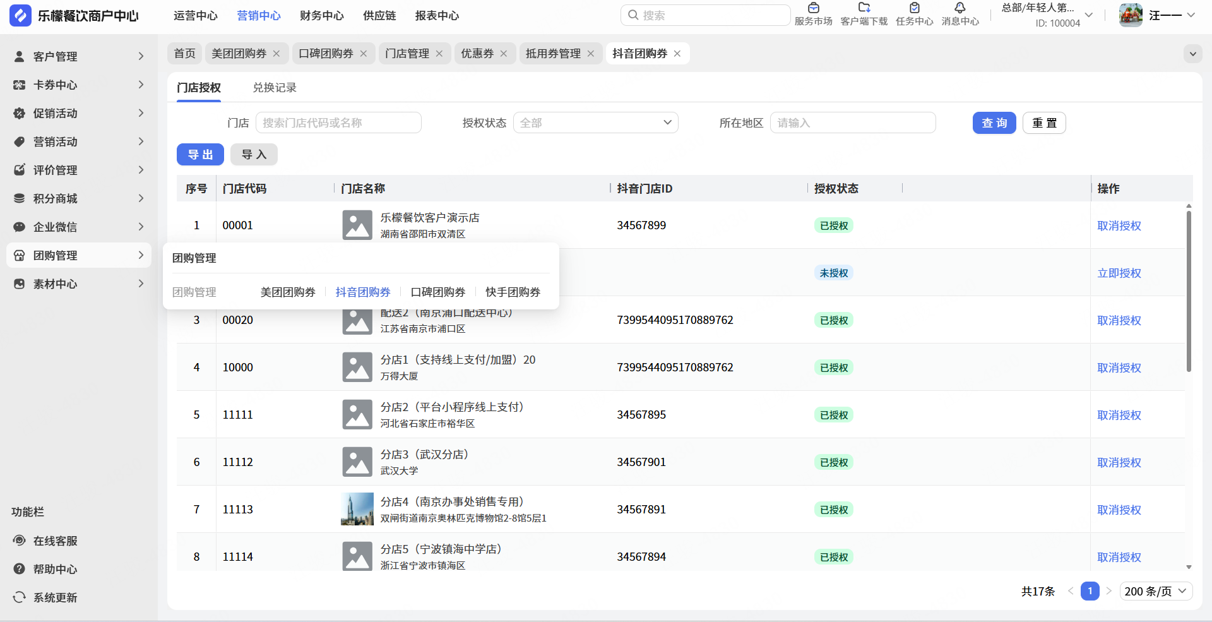The image size is (1212, 622).
Task: Switch to the 兑换记录 tab
Action: [x=275, y=88]
